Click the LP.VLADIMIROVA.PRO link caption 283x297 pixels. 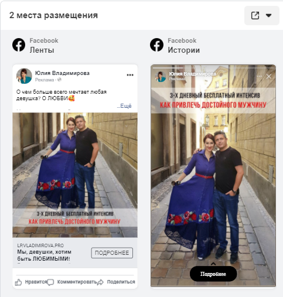click(40, 245)
